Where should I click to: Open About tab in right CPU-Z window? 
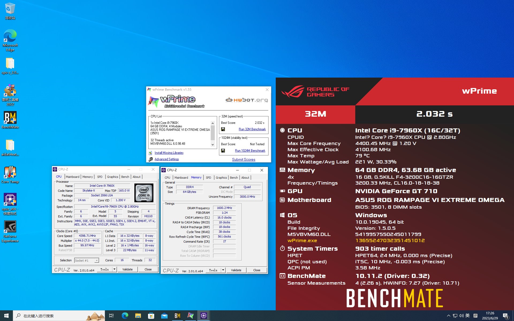245,178
